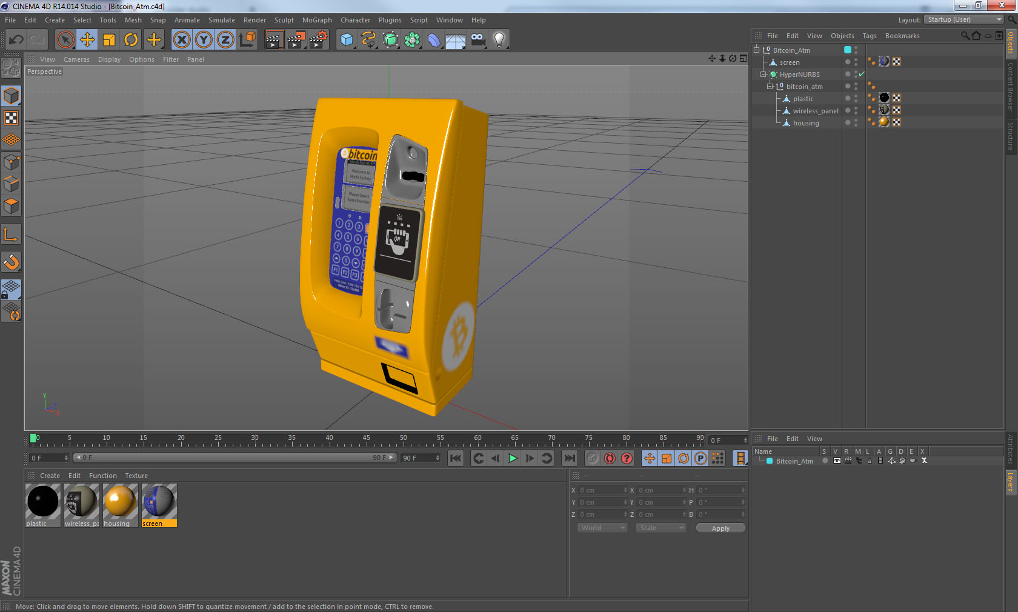Activate the Move tool

[87, 40]
